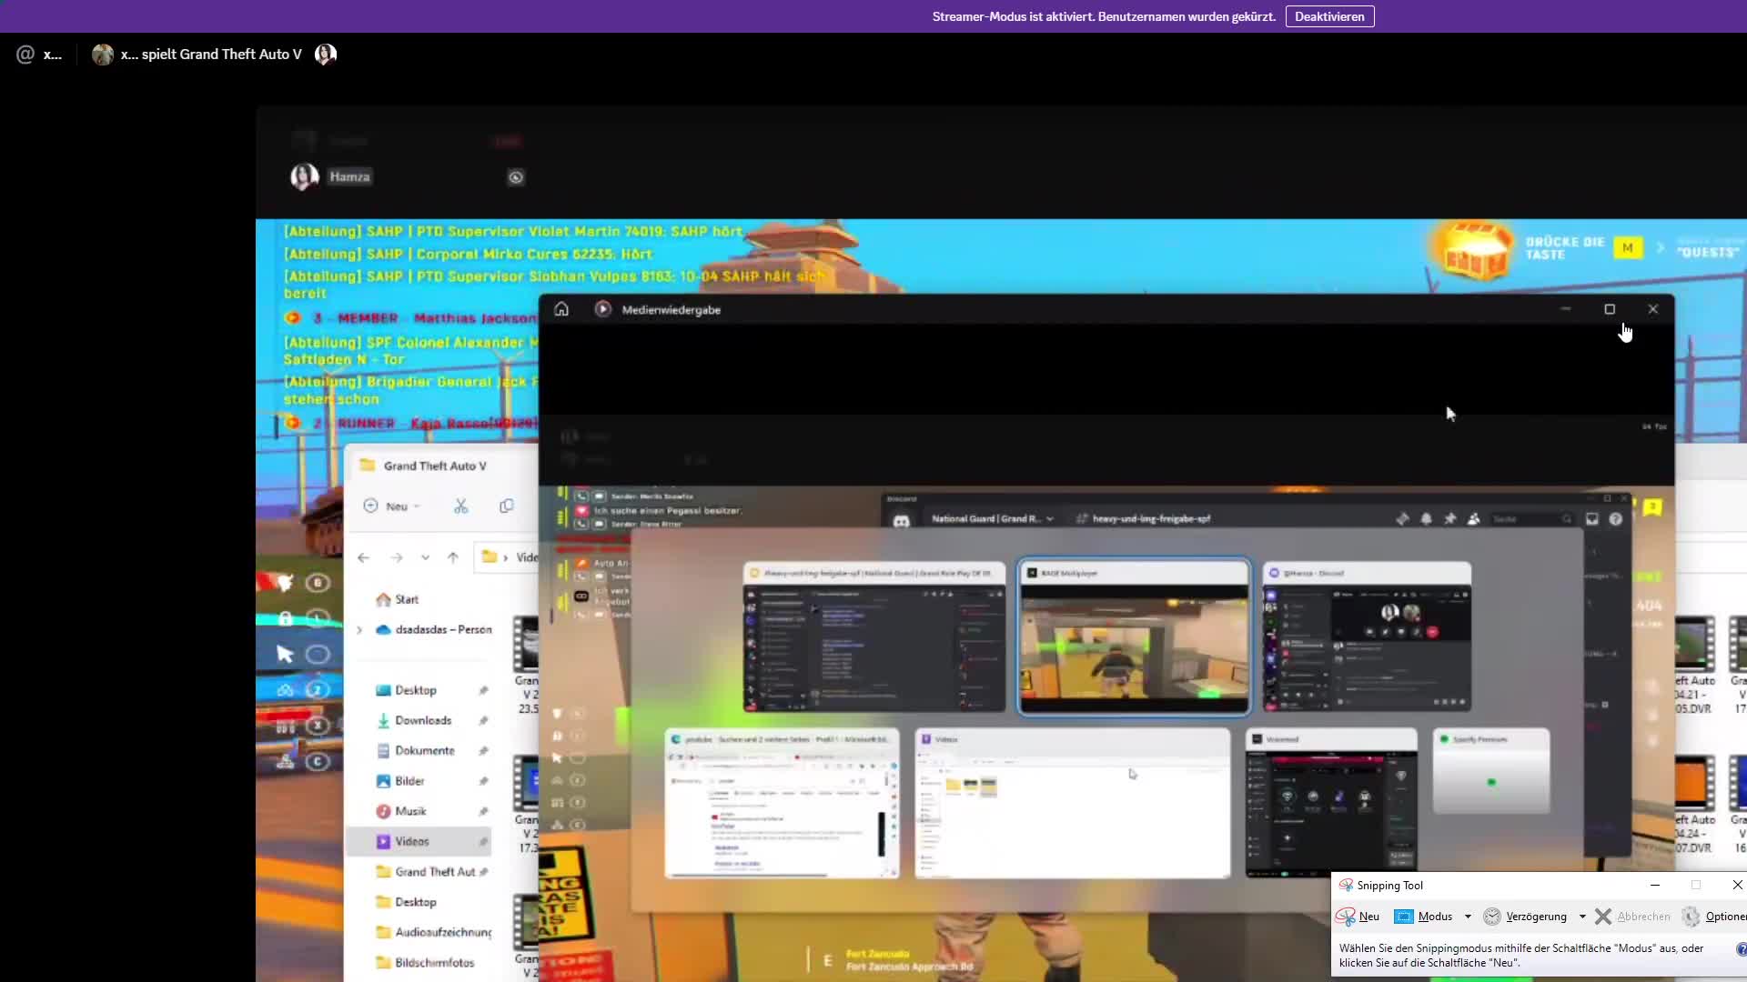Open Optionen in the Snipping Tool
1747x982 pixels.
[x=1714, y=917]
